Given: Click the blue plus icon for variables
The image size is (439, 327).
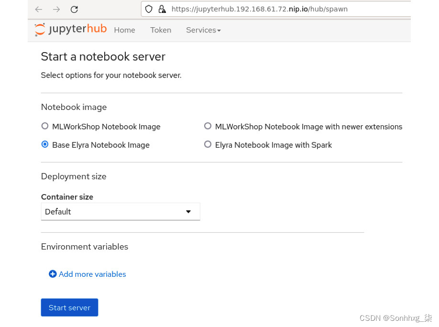Looking at the screenshot, I should [53, 274].
